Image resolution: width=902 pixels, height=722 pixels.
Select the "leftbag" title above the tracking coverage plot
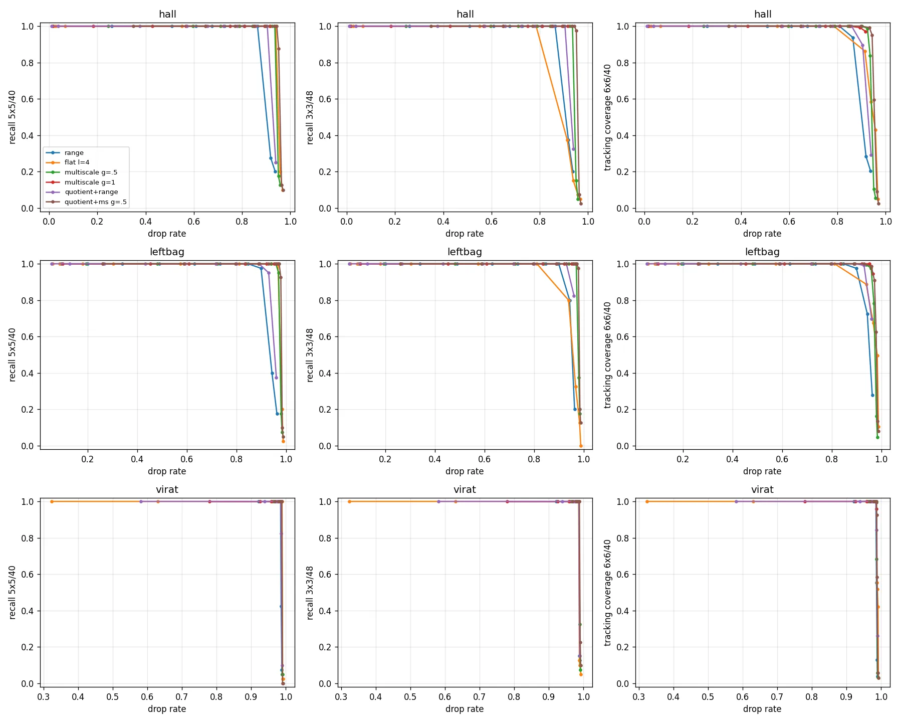[x=763, y=252]
